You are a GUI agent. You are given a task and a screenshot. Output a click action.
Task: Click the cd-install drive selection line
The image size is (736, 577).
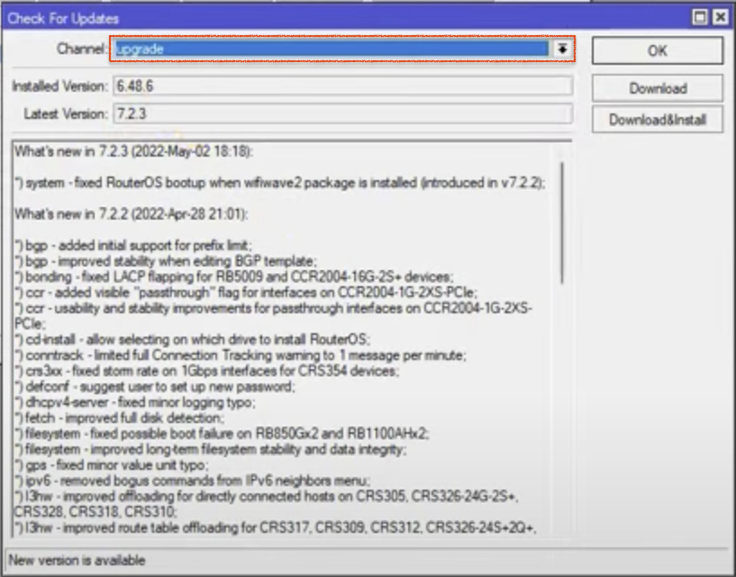(x=193, y=339)
